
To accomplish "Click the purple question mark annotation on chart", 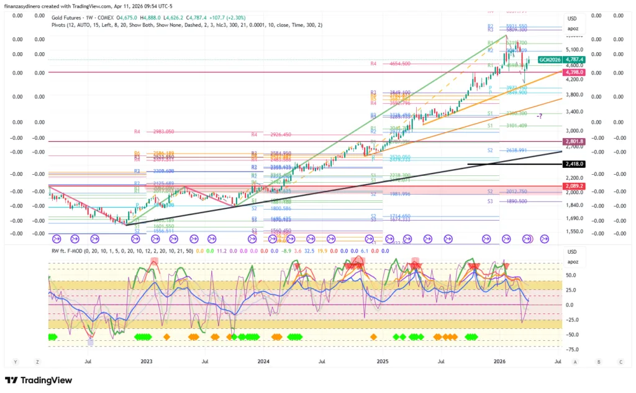I will click(x=539, y=116).
